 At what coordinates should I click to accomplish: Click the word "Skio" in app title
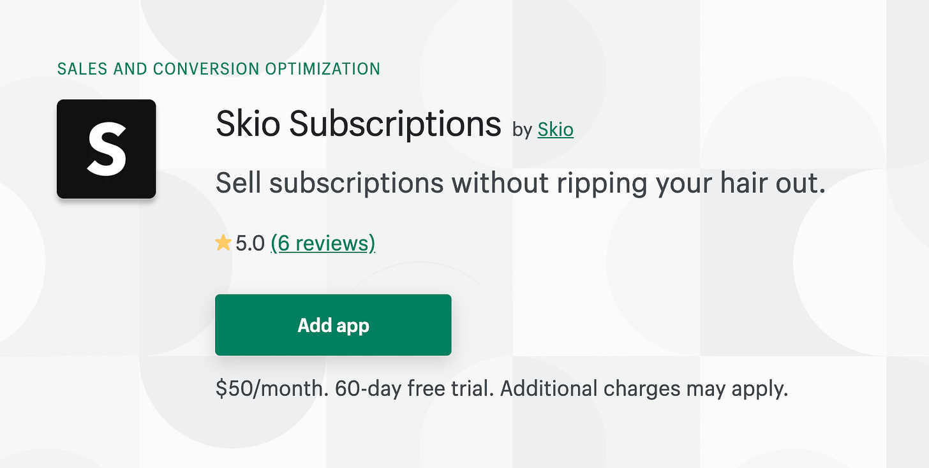(x=248, y=124)
